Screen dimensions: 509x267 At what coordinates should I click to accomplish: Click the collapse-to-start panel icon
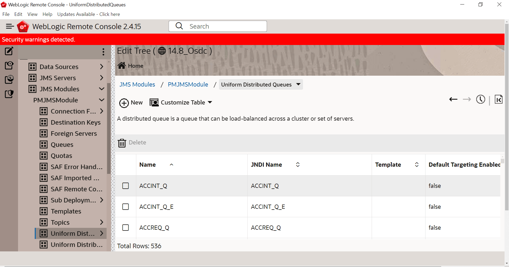pos(498,99)
